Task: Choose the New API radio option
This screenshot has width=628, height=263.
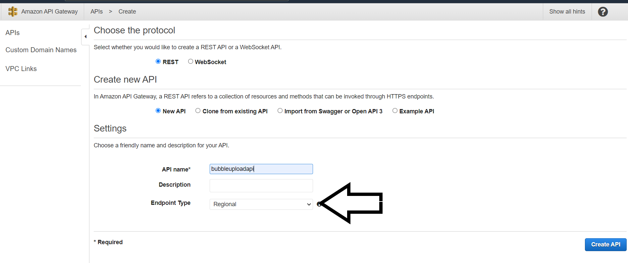Action: (x=158, y=111)
